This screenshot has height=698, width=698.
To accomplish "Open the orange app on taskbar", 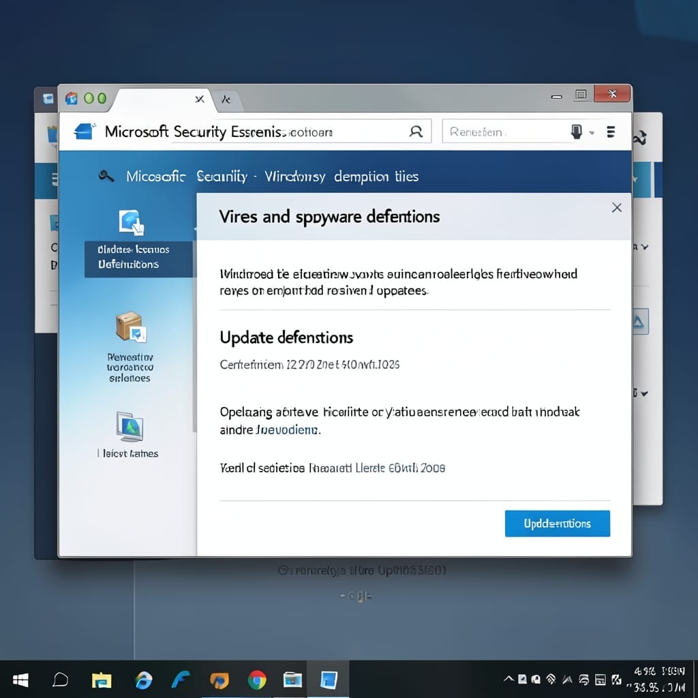I will click(219, 680).
